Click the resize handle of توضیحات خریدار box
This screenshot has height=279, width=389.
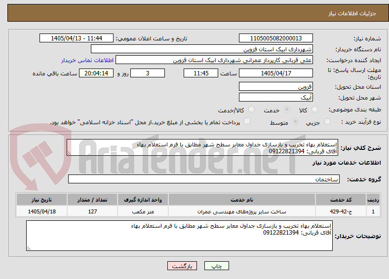29,248
